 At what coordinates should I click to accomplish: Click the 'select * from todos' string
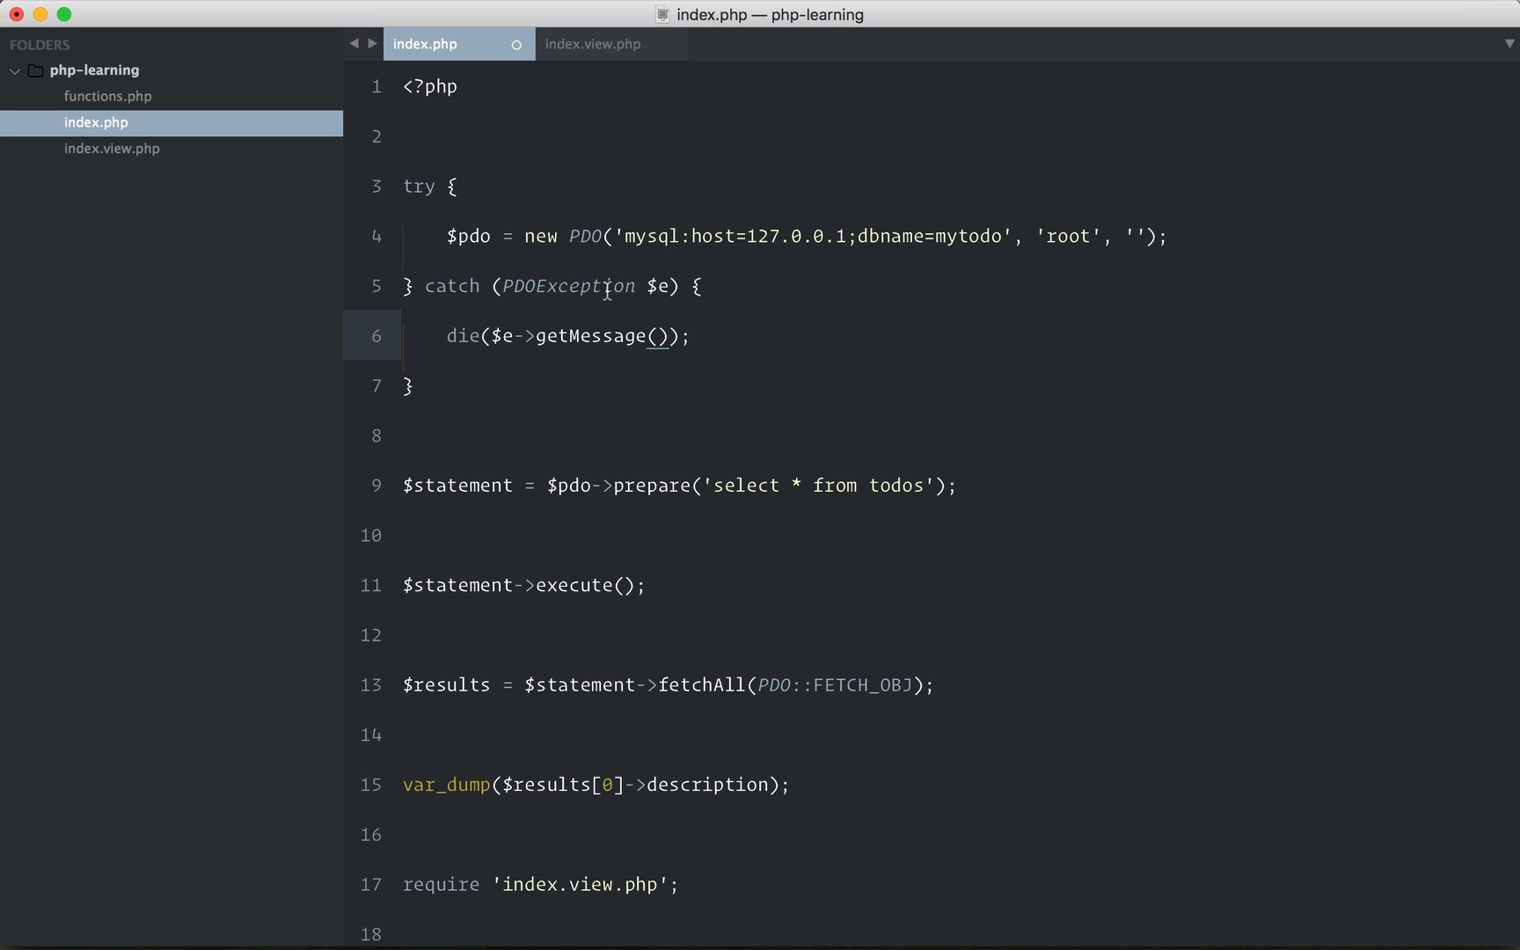pos(818,486)
